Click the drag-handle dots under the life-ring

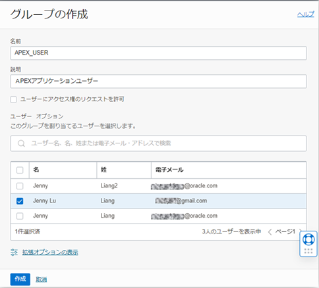coord(308,251)
